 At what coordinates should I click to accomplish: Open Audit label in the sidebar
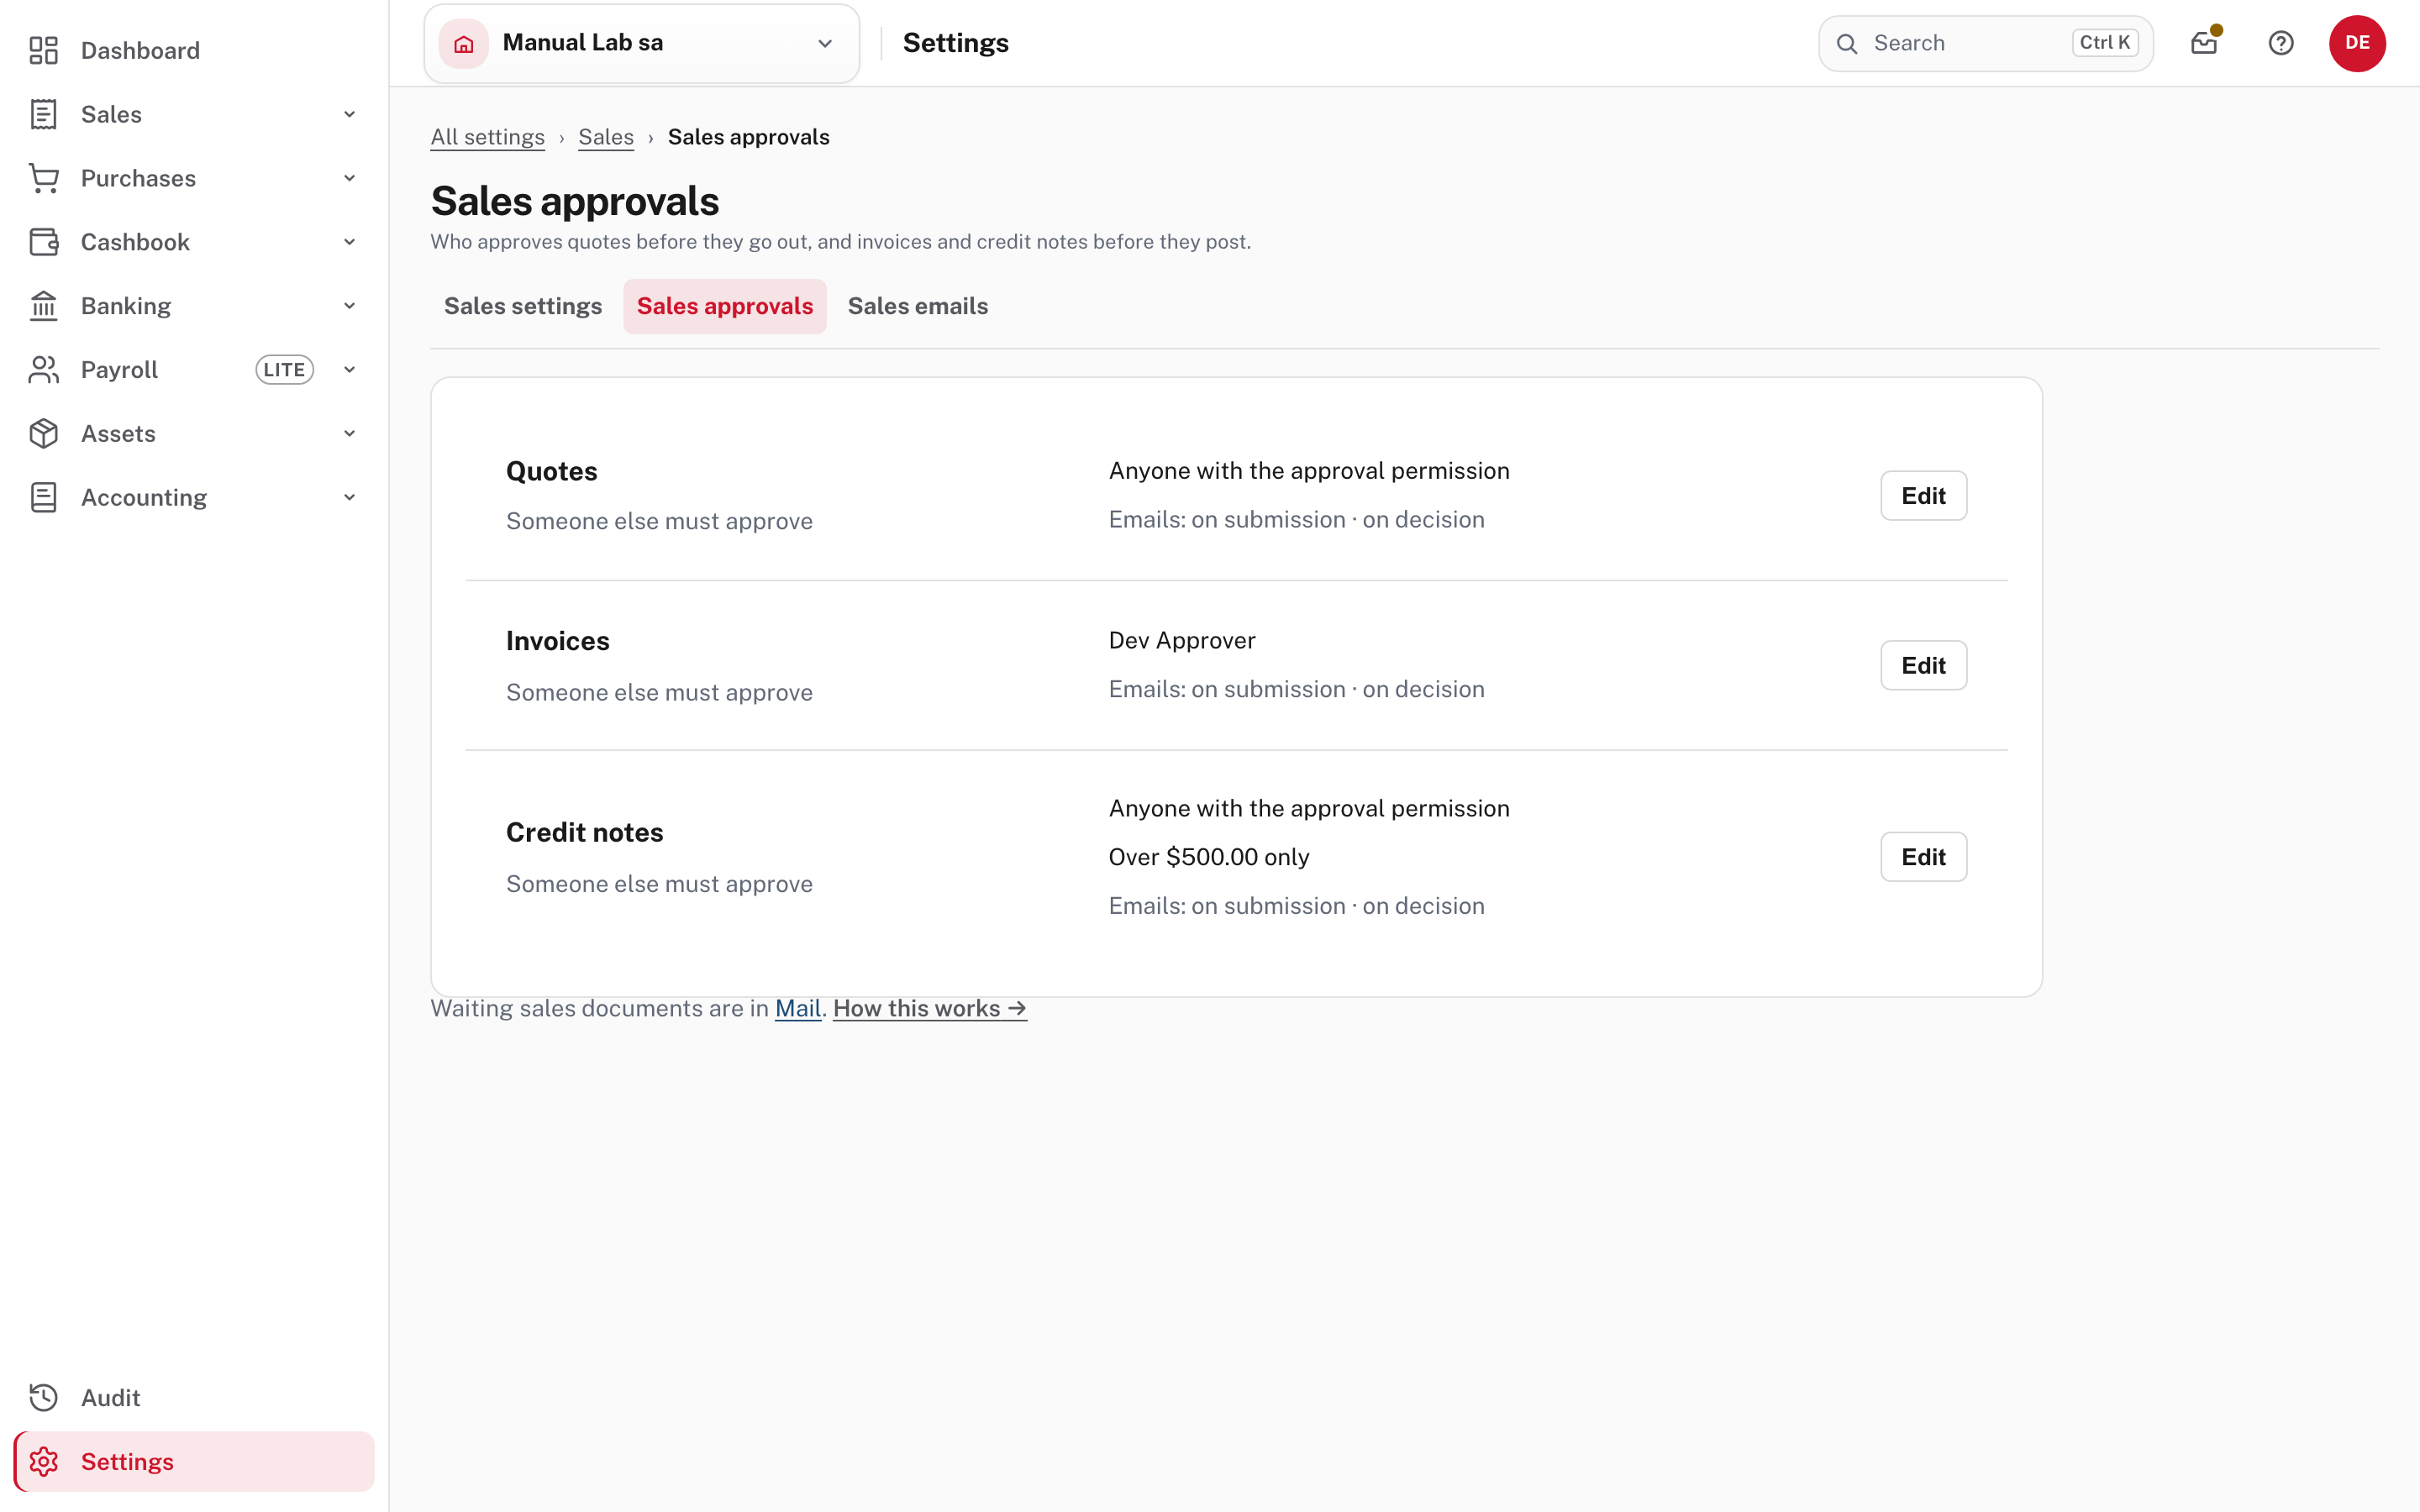pos(111,1398)
